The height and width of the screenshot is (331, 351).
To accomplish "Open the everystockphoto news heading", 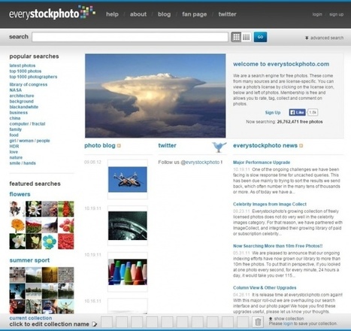I will point(265,145).
